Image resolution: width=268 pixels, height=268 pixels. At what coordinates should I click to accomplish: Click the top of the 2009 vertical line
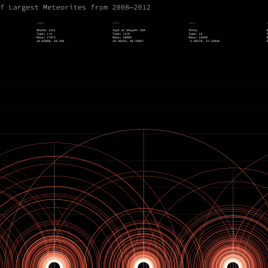click(54, 143)
